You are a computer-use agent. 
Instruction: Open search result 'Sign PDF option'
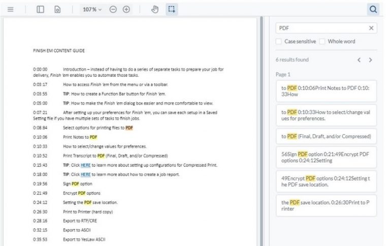pyautogui.click(x=326, y=157)
